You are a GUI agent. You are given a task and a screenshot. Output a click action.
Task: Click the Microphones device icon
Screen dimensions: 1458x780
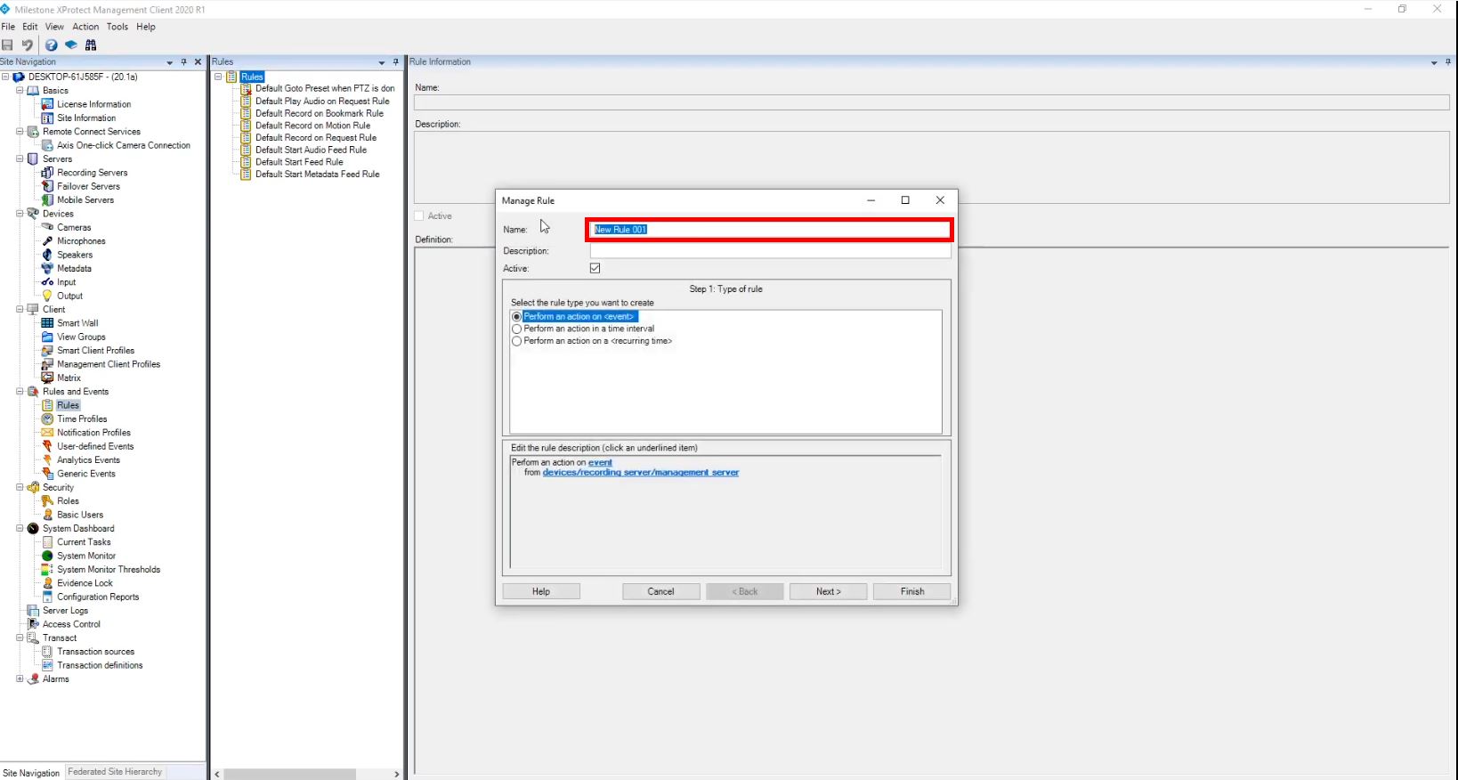coord(48,241)
